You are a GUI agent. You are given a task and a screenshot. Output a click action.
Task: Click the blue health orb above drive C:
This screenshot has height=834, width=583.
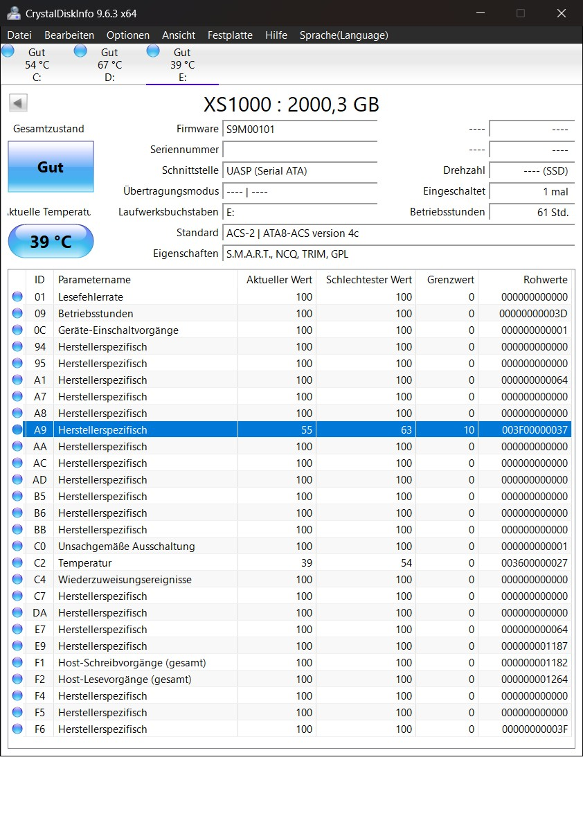pyautogui.click(x=8, y=51)
